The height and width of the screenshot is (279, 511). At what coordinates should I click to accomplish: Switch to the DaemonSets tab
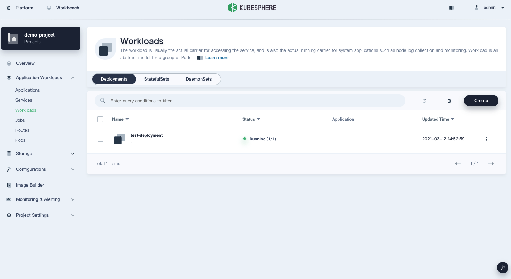coord(199,79)
